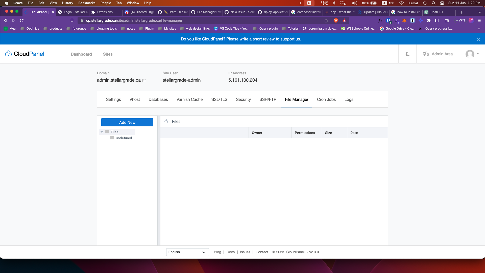485x273 pixels.
Task: Collapse the Files folder tree
Action: coord(102,132)
